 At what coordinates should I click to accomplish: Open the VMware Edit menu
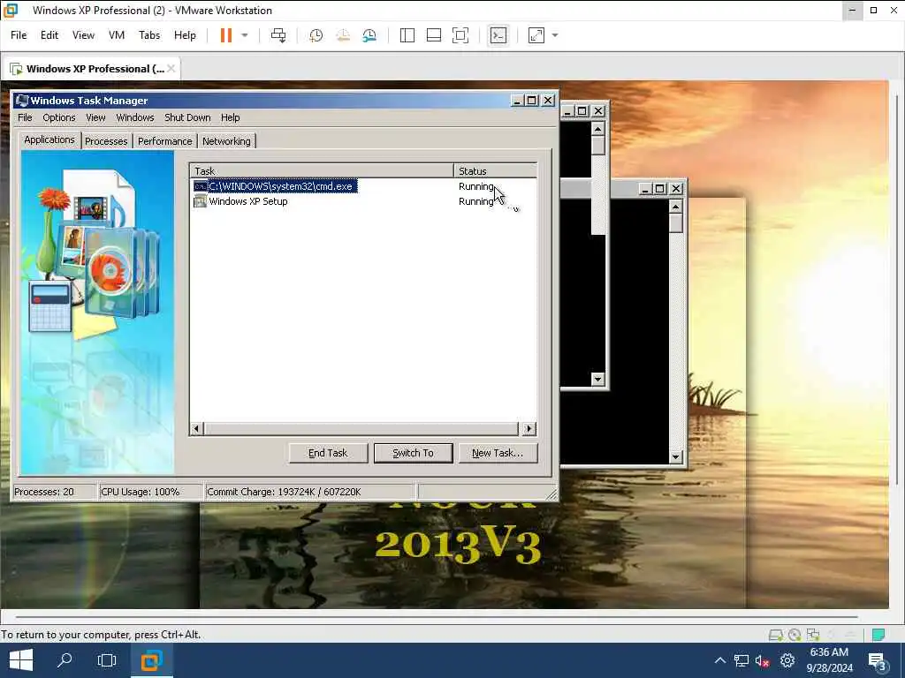[x=49, y=35]
